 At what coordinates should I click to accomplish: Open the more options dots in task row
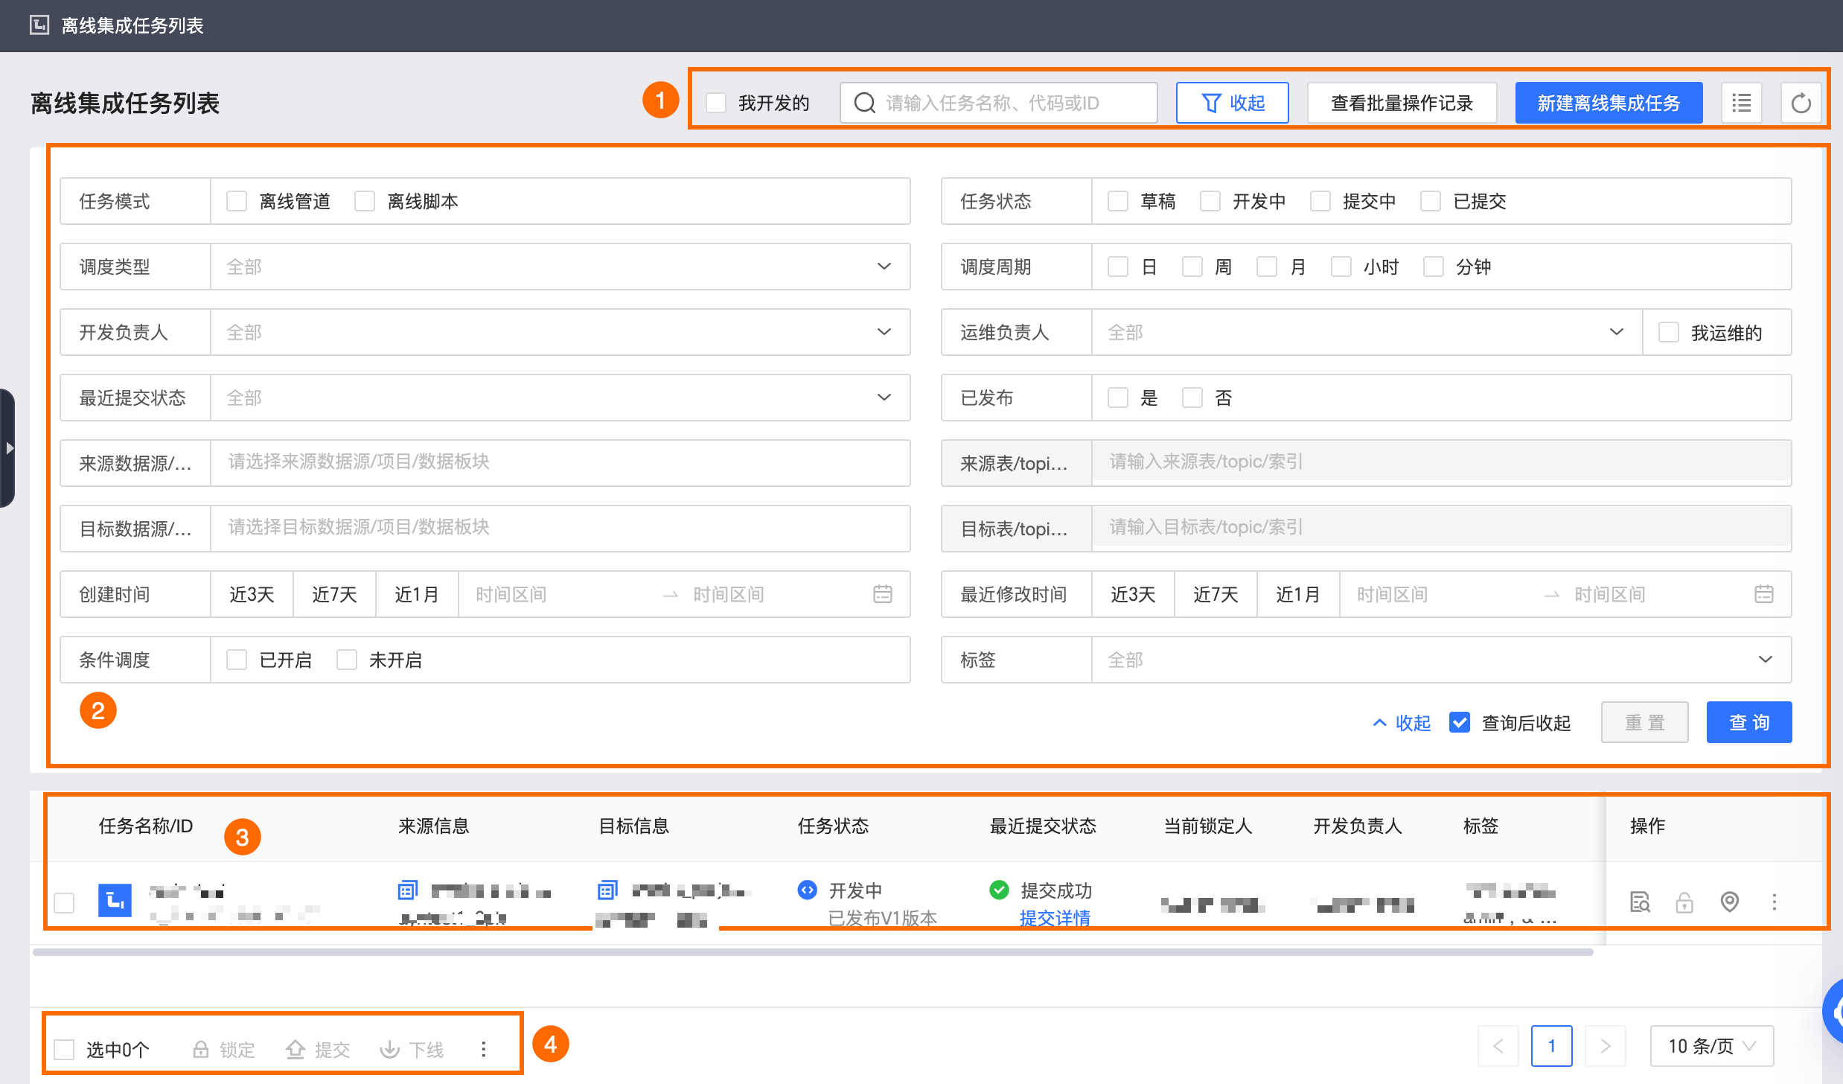[1775, 902]
